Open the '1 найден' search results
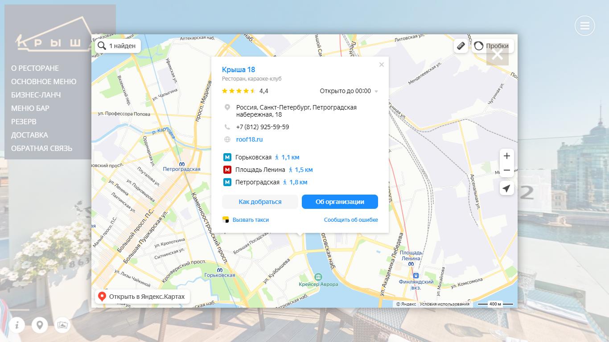Image resolution: width=609 pixels, height=342 pixels. [x=118, y=46]
